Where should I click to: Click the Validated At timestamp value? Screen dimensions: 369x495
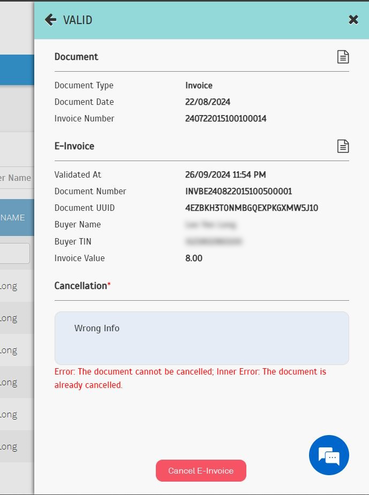coord(225,175)
